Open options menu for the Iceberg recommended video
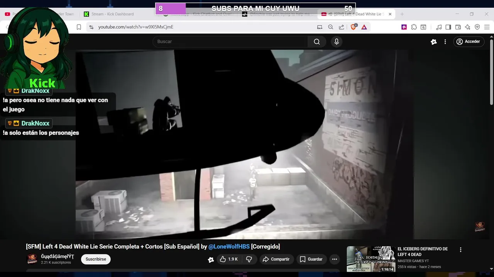 click(460, 250)
